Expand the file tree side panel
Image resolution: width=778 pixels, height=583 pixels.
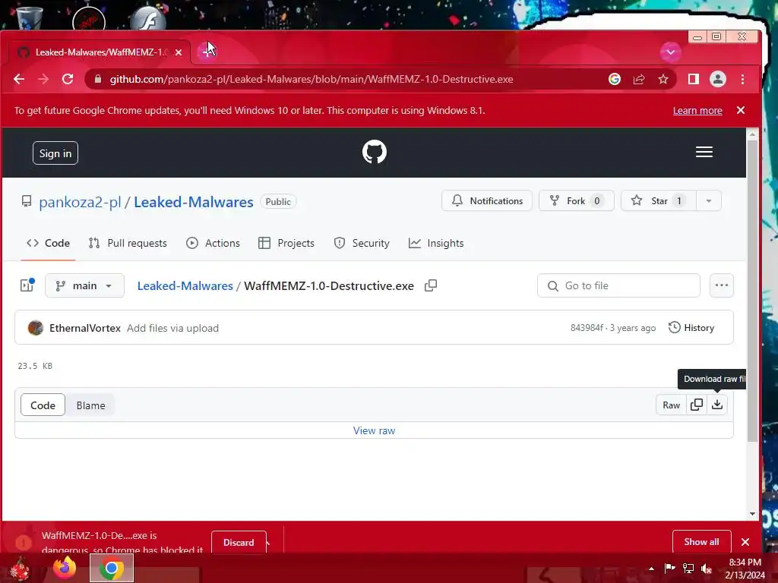tap(27, 285)
